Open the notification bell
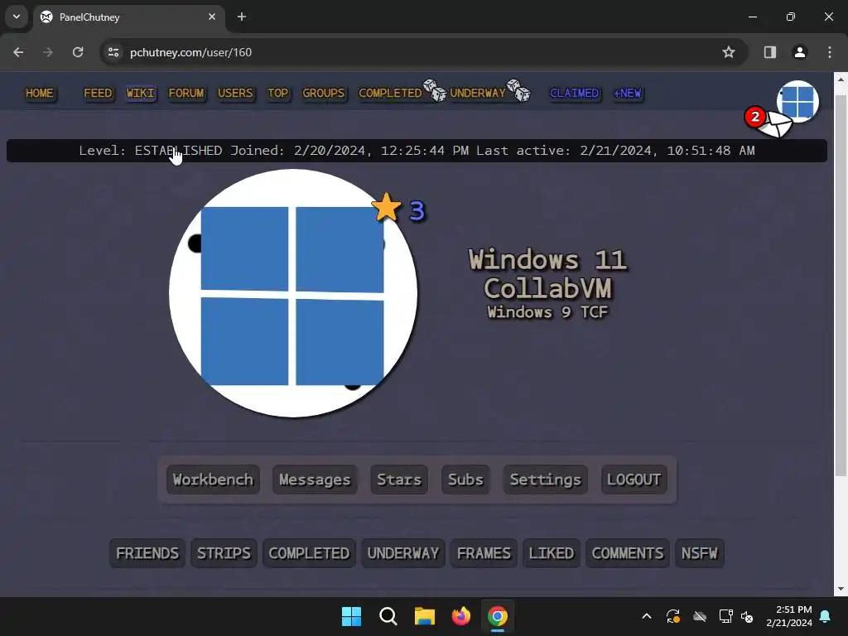The width and height of the screenshot is (848, 636). 826,616
